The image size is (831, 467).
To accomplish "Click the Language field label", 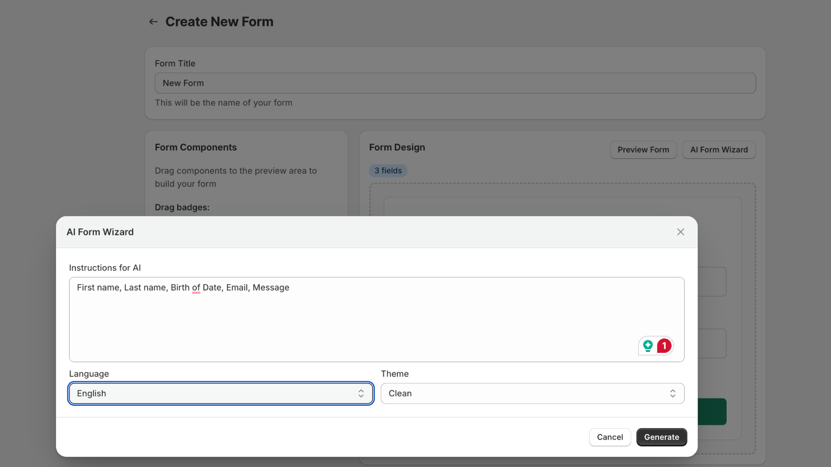I will pos(89,374).
